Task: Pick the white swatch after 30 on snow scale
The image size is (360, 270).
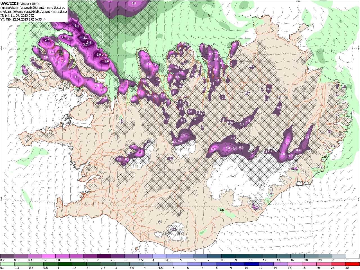Action: pyautogui.click(x=353, y=256)
